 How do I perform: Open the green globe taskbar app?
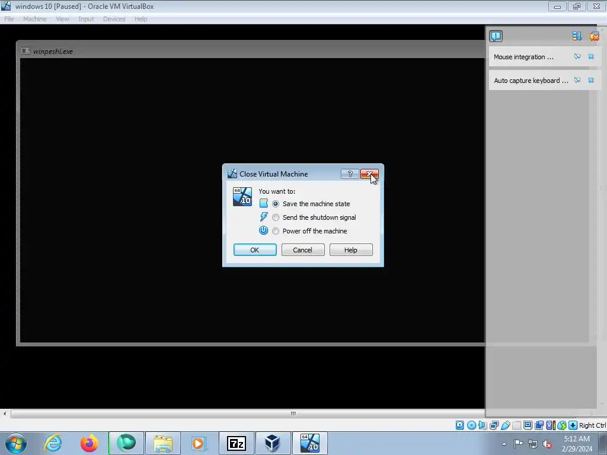point(126,443)
